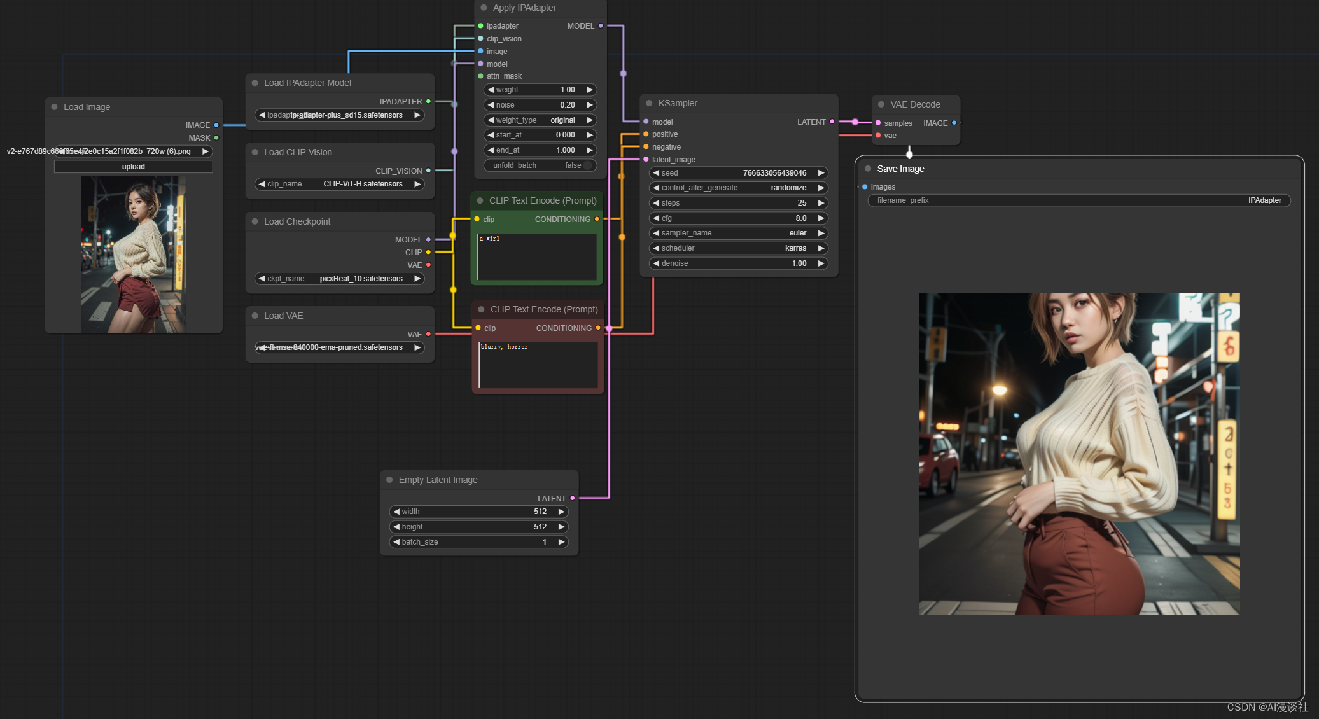Click the generated image preview in Save Image

pyautogui.click(x=1078, y=454)
